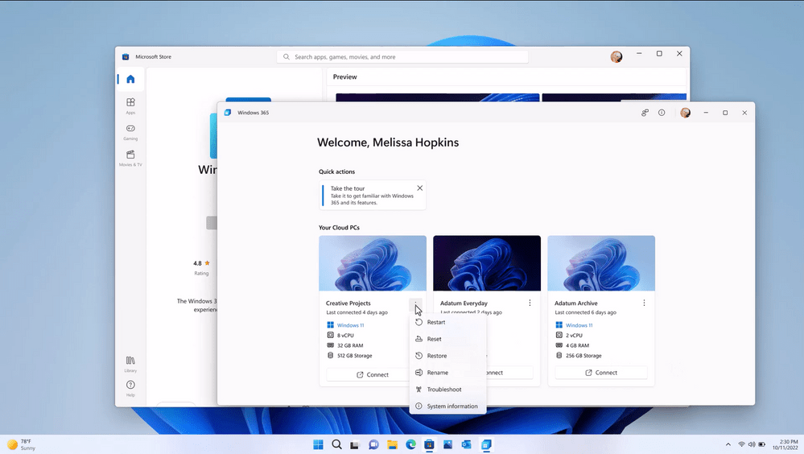The height and width of the screenshot is (454, 804).
Task: Choose Rename in the context menu
Action: coord(437,373)
